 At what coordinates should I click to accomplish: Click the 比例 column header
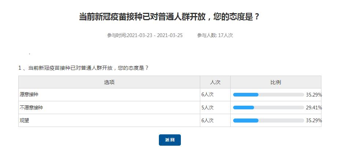[x=276, y=82]
